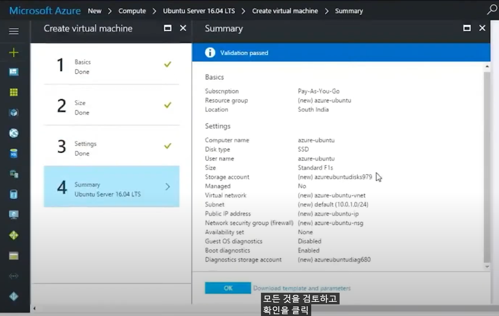Click (new) azureubuntudisks979 storage account value
Image resolution: width=499 pixels, height=316 pixels.
335,177
